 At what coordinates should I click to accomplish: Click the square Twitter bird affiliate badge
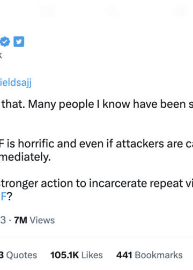click(19, 42)
